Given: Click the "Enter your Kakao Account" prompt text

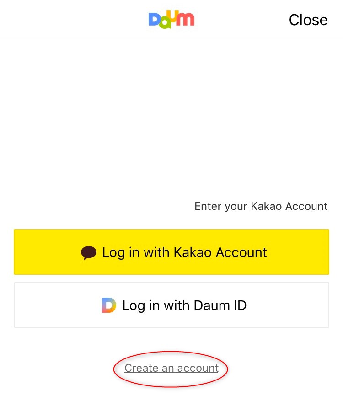Looking at the screenshot, I should click(x=261, y=206).
